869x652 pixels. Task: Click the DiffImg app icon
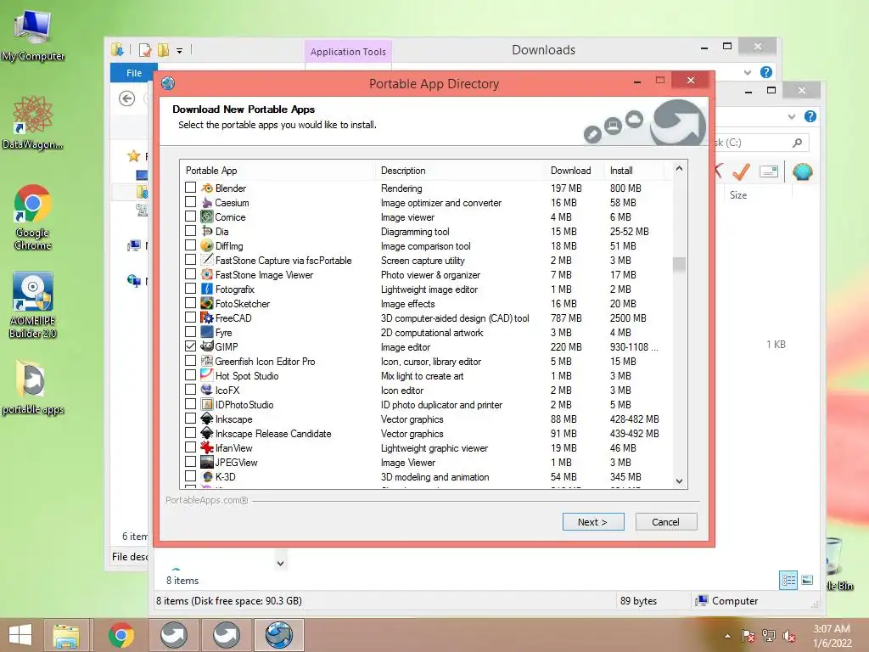coord(207,245)
